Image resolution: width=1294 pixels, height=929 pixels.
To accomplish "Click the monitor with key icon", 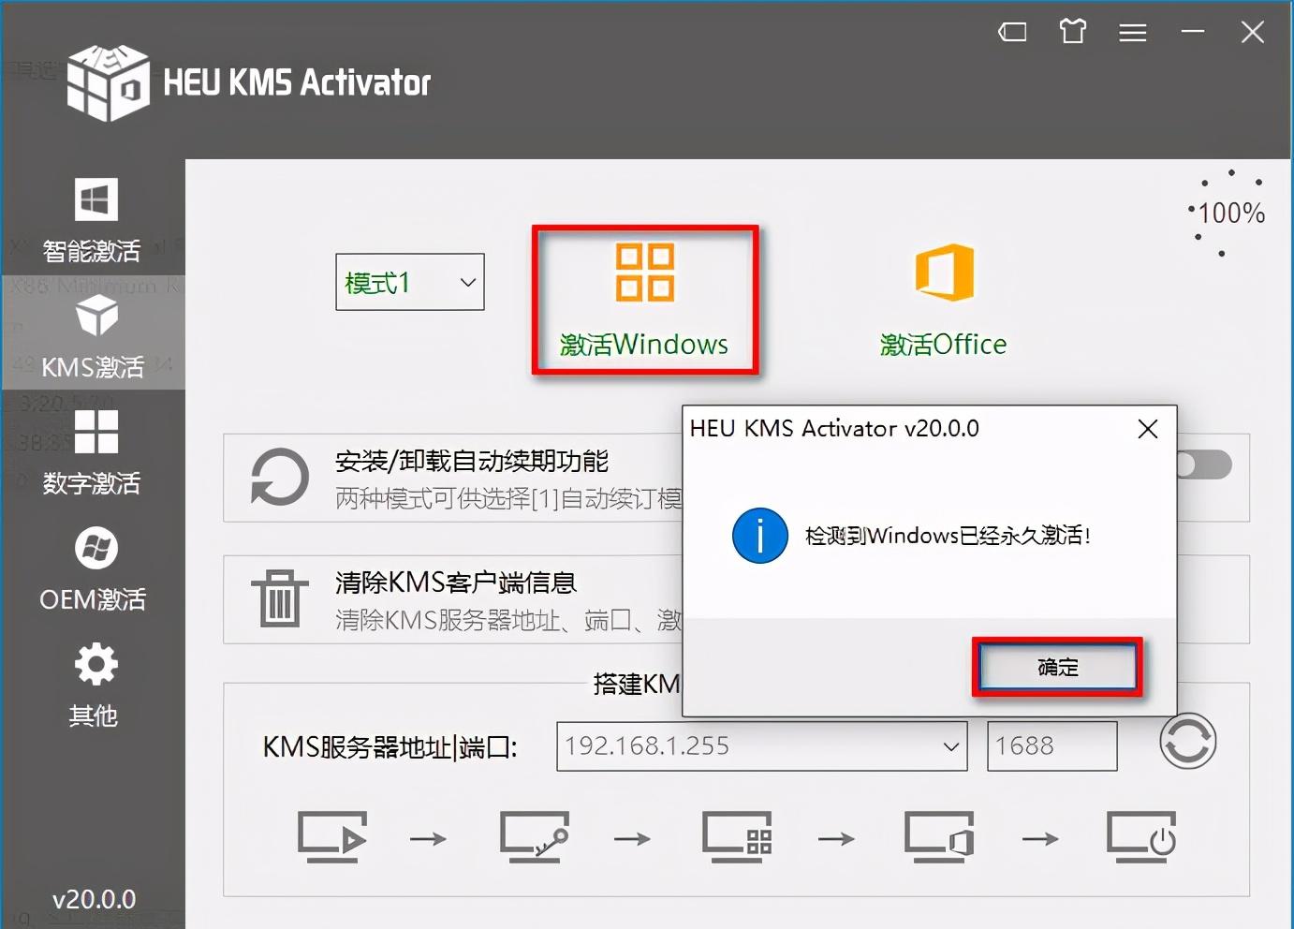I will pyautogui.click(x=534, y=836).
